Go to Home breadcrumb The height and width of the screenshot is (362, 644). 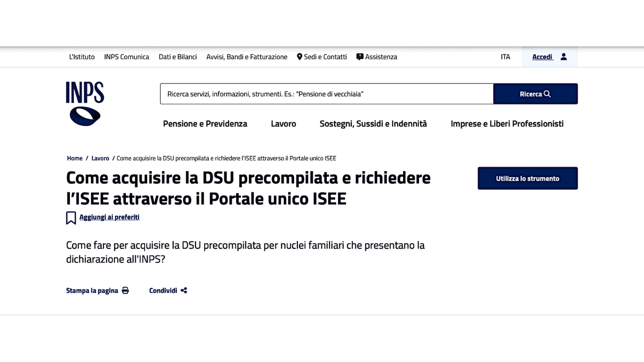(x=74, y=158)
